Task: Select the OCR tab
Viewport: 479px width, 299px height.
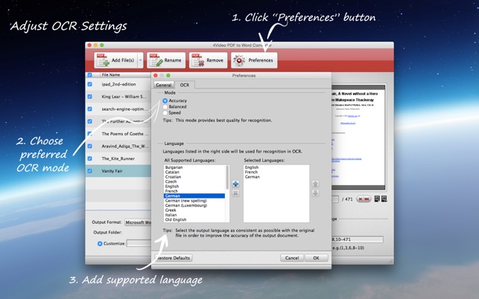Action: pos(185,85)
